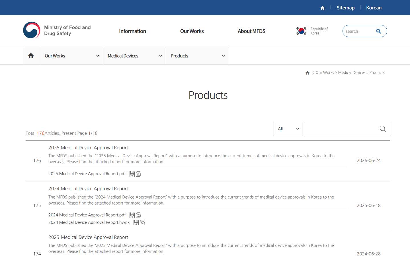Open 2024 Medical Device Approval Report.pdf attachment

87,215
